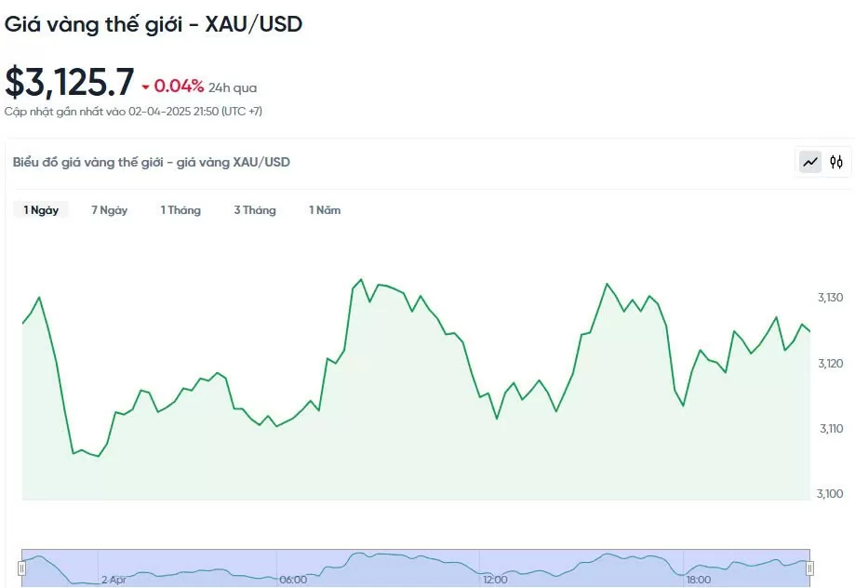Screen dimensions: 855x588
Task: Click the 06:00 marker in the navigator
Action: click(293, 580)
